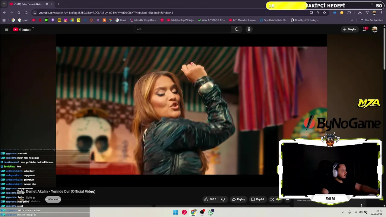Share the video via Paylaş
The image size is (386, 217).
click(238, 199)
